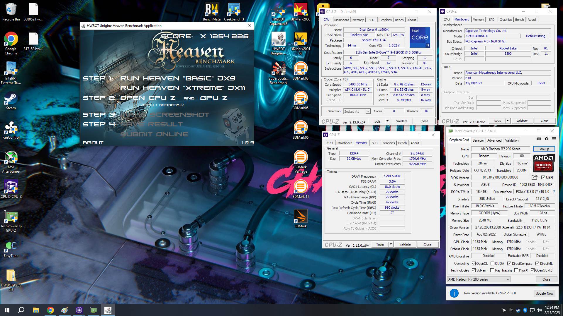Open File Explorer from taskbar
The width and height of the screenshot is (563, 316).
tap(36, 310)
